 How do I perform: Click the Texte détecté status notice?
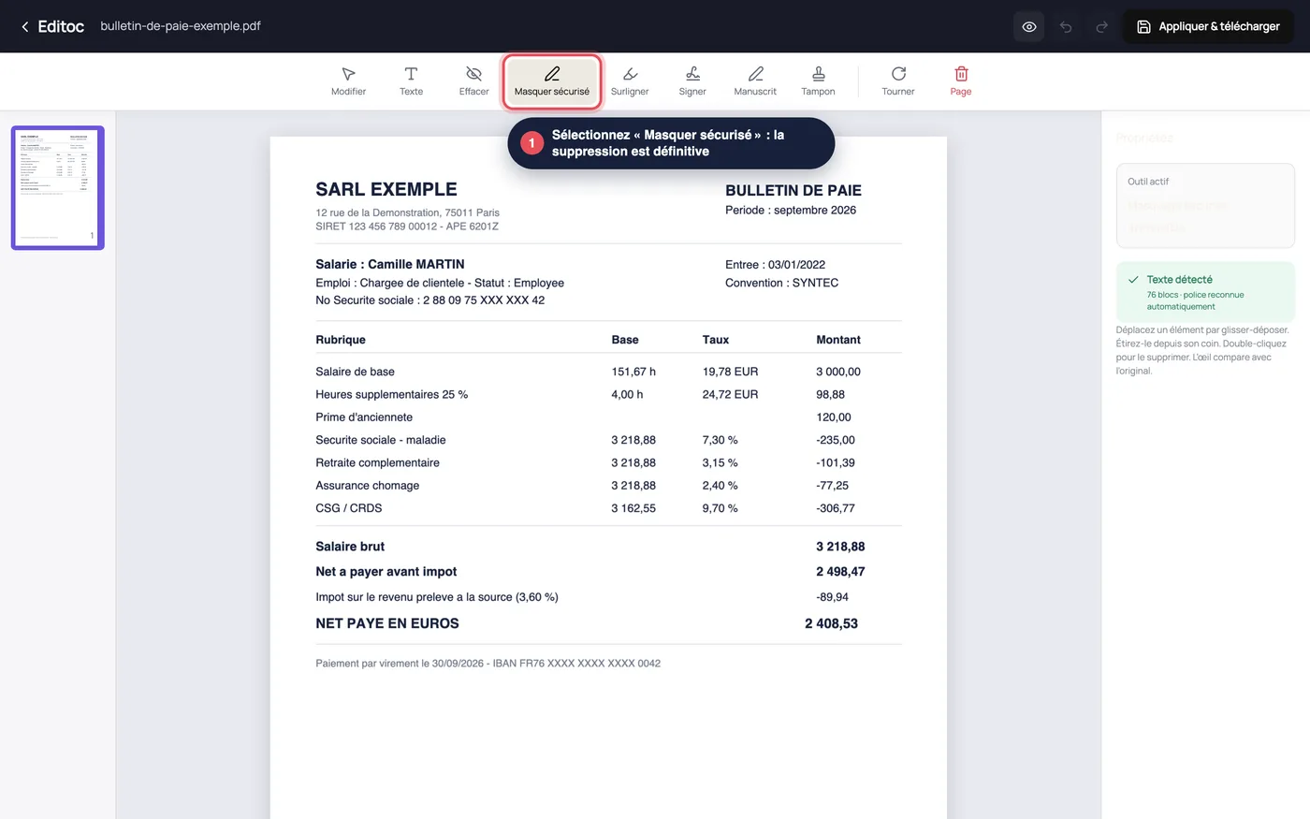point(1205,292)
